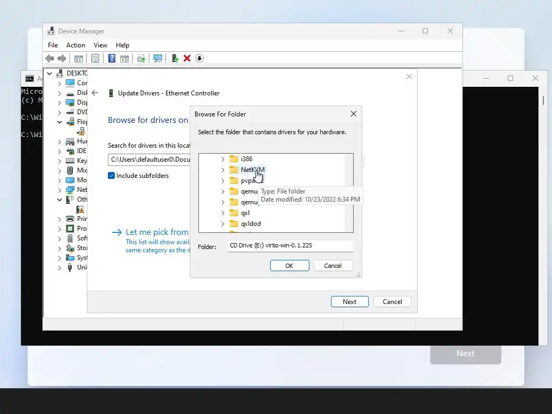Select the floppy device with warning icon
Viewport: 552px width, 414px height.
click(81, 132)
